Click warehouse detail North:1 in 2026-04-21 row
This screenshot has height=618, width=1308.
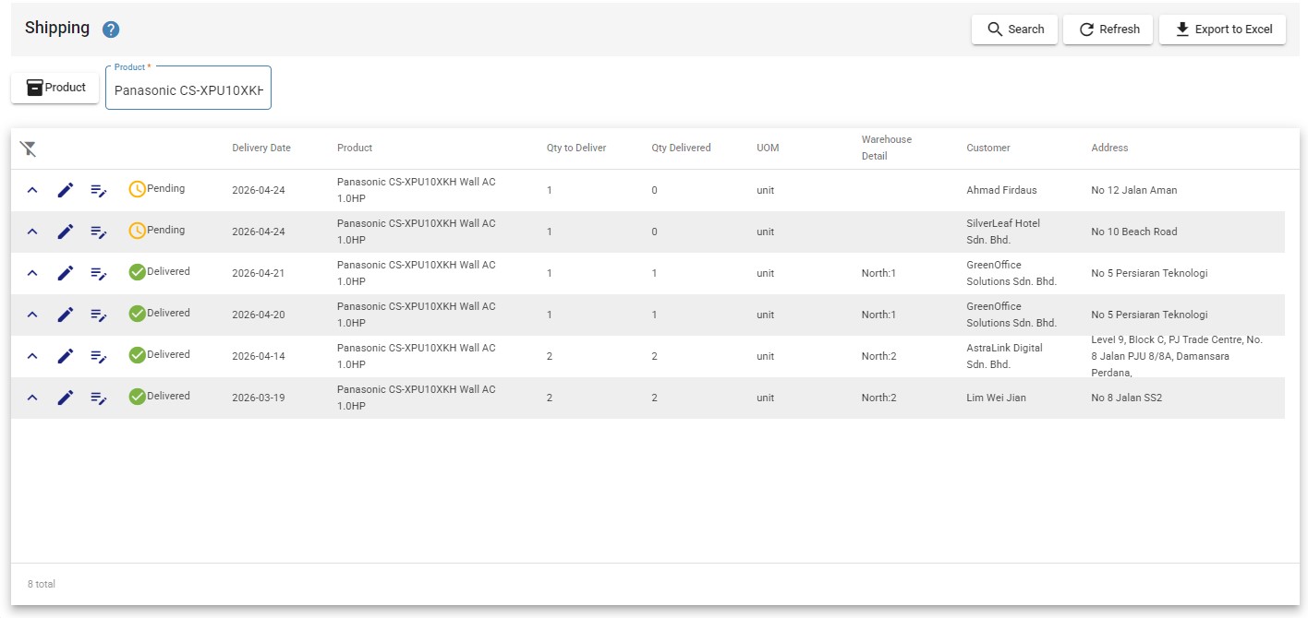[x=879, y=274]
